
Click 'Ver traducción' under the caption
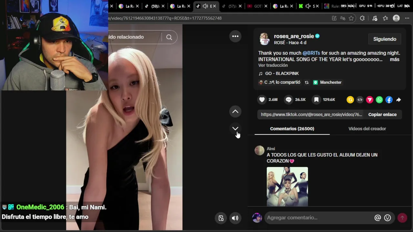coord(273,65)
